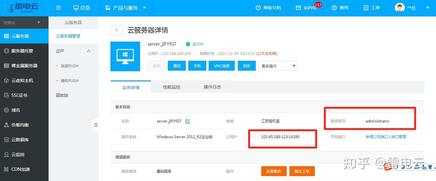The image size is (436, 181).
Task: Select 裸金属服务器 in sidebar
Action: (24, 66)
